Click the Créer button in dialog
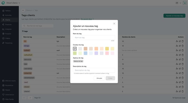This screenshot has width=188, height=103. pos(110,78)
